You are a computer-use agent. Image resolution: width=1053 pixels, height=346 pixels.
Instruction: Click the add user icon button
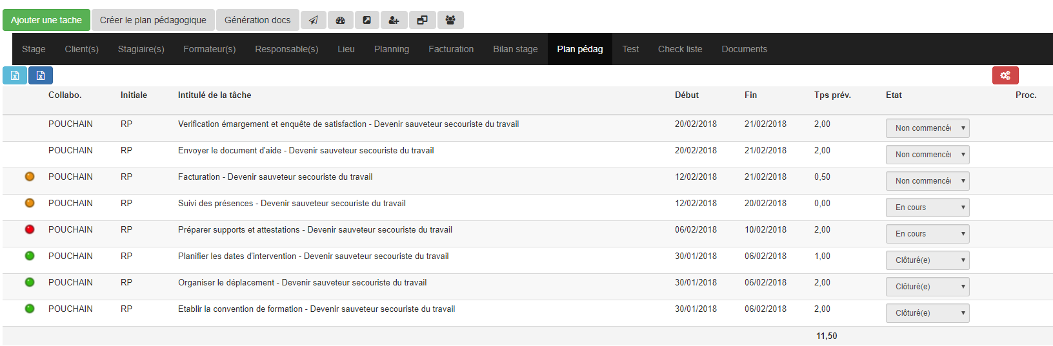(x=394, y=20)
